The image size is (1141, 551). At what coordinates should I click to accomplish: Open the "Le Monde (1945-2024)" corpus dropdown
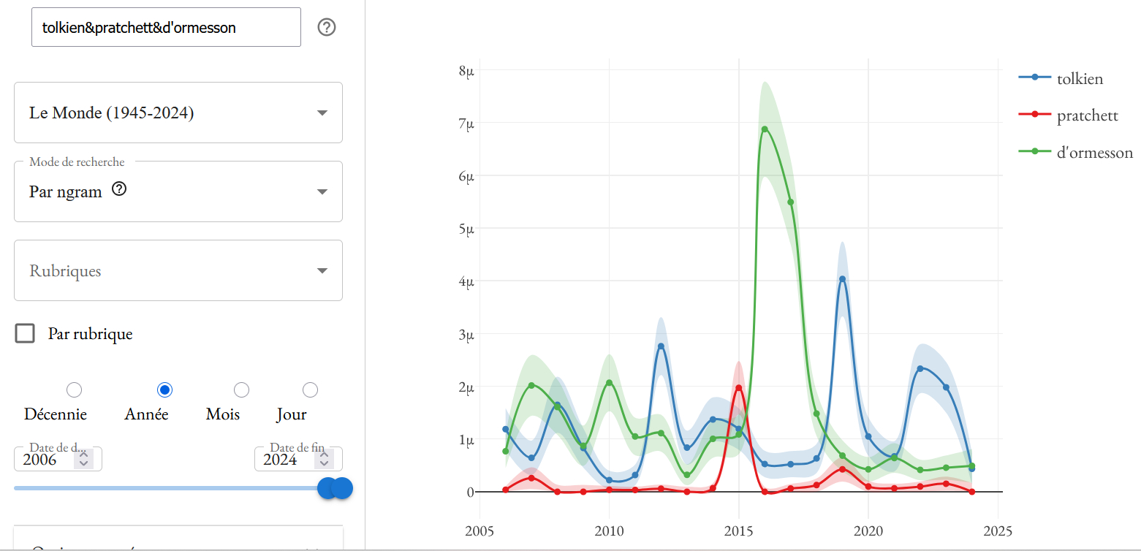pyautogui.click(x=178, y=113)
